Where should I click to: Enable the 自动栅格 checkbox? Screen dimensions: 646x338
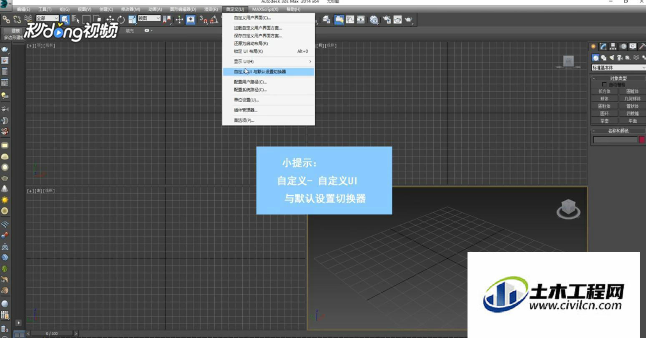604,84
